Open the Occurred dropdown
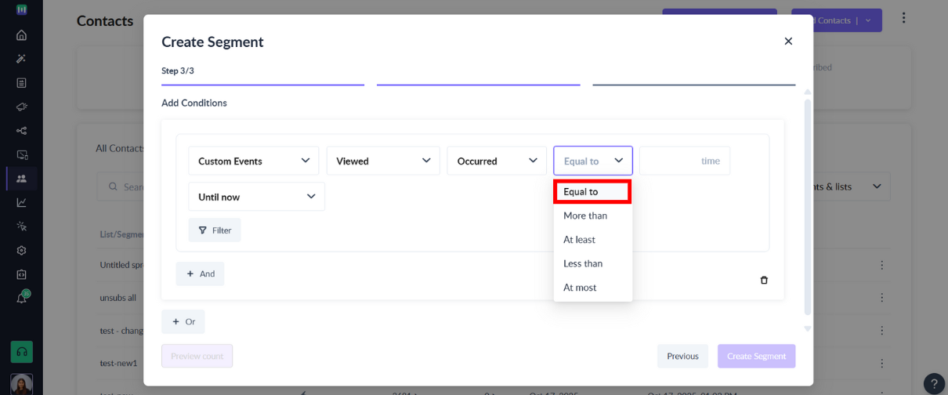 click(x=497, y=161)
